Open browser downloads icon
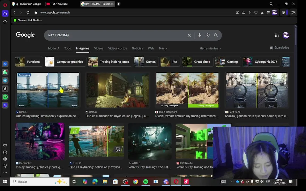 262,12
